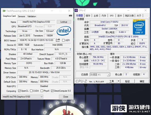The image size is (151, 115).
Task: Click the 14 nm Technology value
Action: (x=25, y=31)
